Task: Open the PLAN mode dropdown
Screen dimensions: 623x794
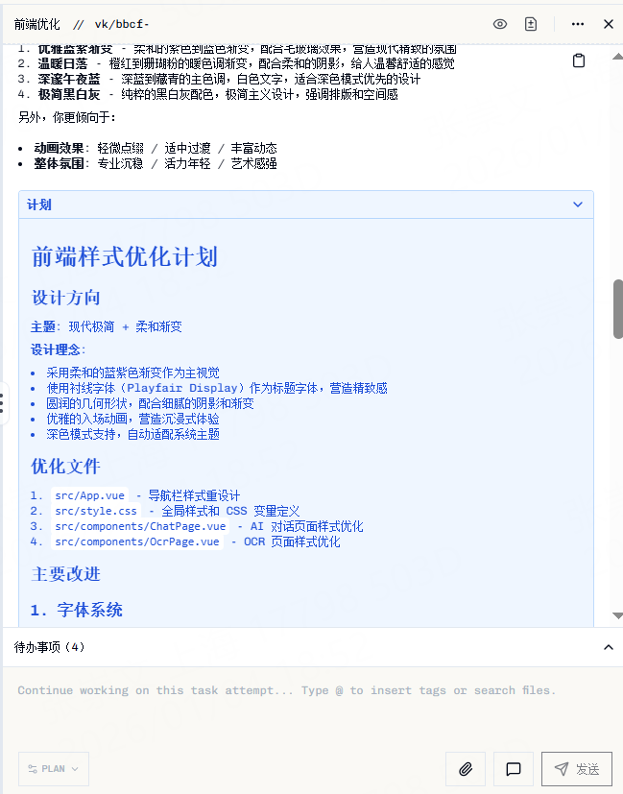Action: click(x=54, y=769)
